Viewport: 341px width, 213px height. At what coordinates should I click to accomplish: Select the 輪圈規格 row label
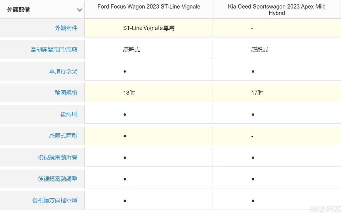pyautogui.click(x=66, y=93)
